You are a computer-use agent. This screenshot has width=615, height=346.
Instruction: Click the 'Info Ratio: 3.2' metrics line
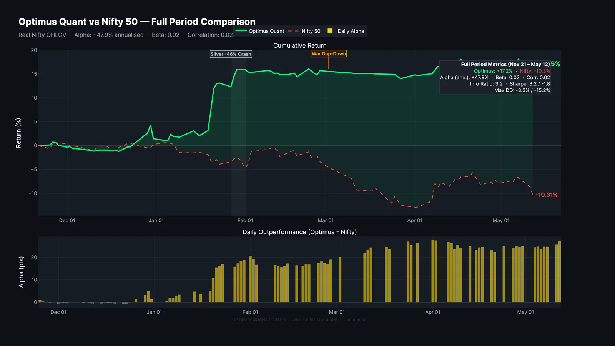[486, 84]
